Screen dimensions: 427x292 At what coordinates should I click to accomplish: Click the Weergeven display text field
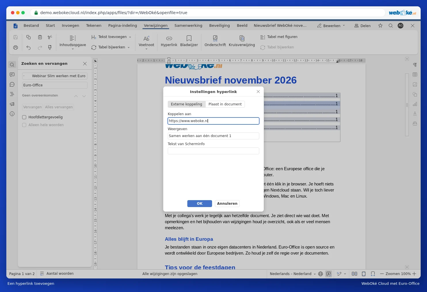(213, 136)
